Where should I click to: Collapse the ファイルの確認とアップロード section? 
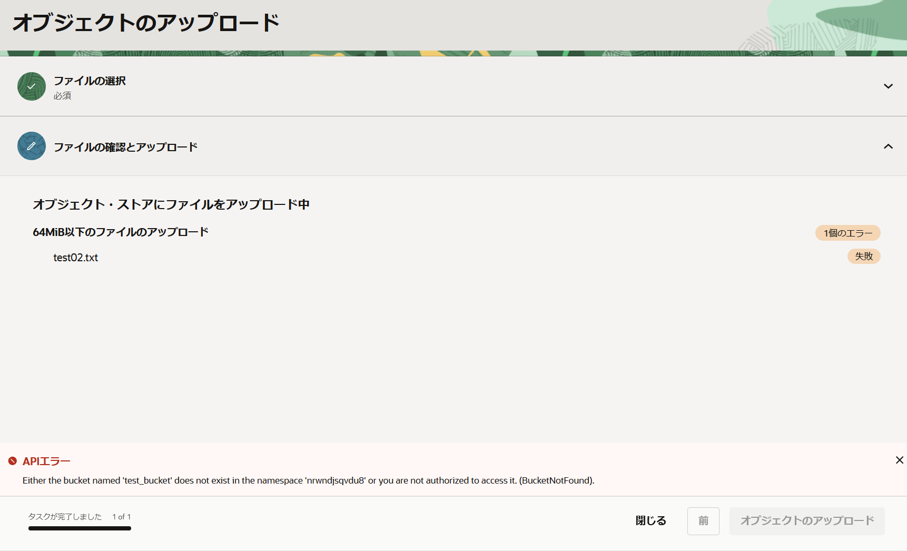pyautogui.click(x=889, y=146)
